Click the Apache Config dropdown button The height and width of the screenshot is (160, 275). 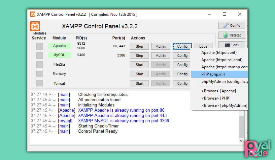182,46
